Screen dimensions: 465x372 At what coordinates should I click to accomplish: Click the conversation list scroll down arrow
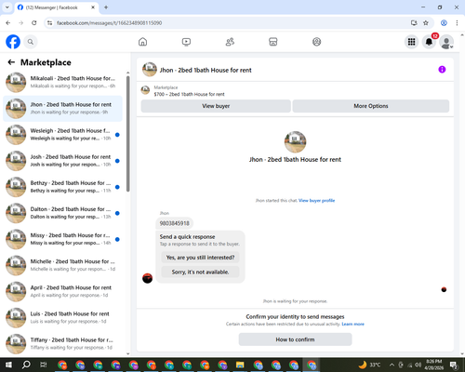coord(128,353)
